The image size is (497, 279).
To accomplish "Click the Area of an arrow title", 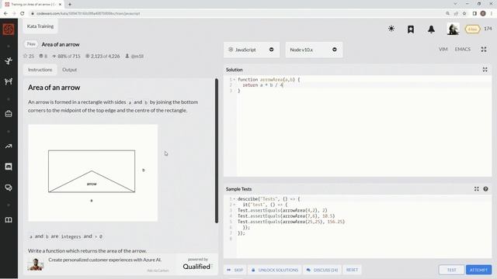I will click(x=61, y=45).
